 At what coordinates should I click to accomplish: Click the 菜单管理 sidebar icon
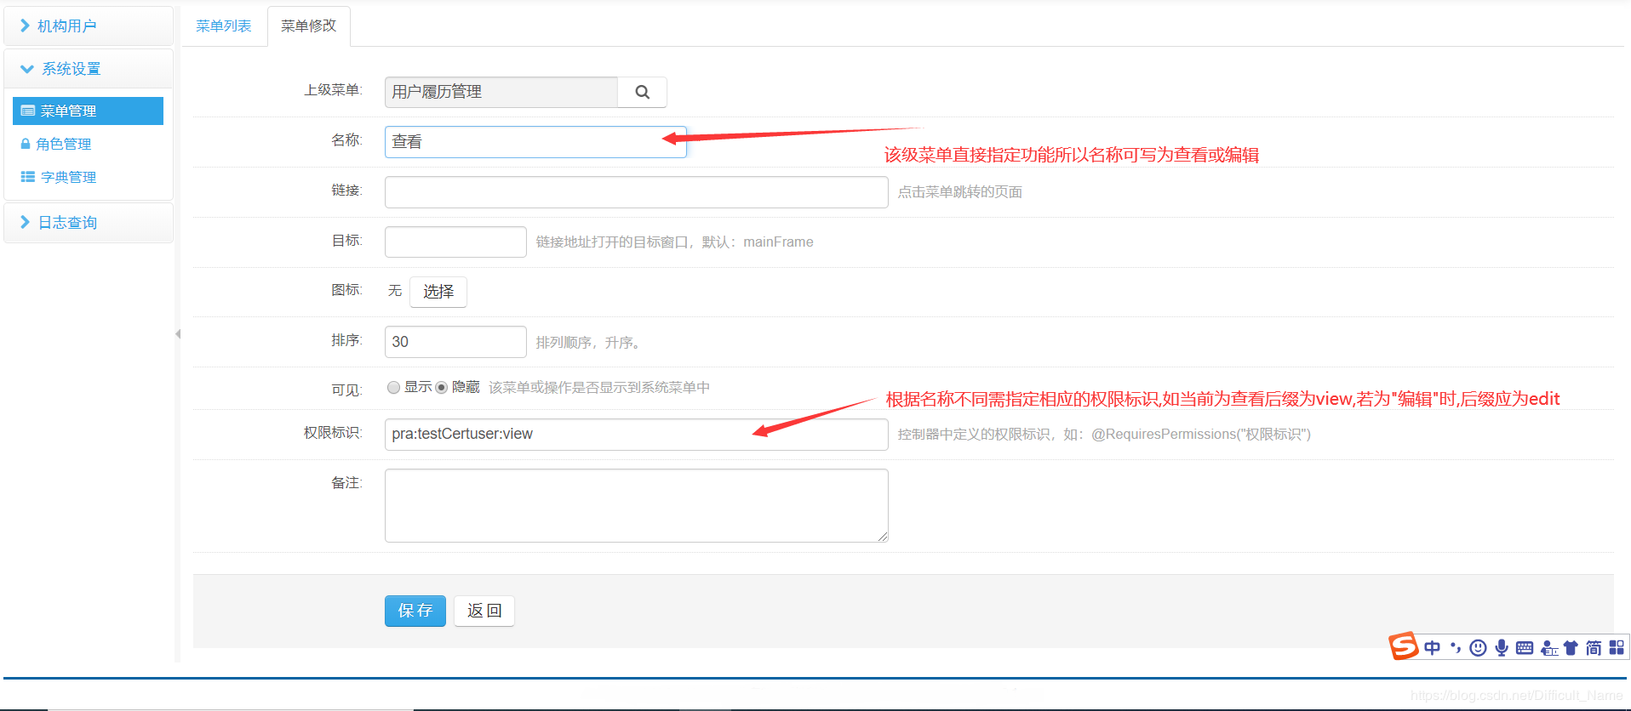click(28, 111)
